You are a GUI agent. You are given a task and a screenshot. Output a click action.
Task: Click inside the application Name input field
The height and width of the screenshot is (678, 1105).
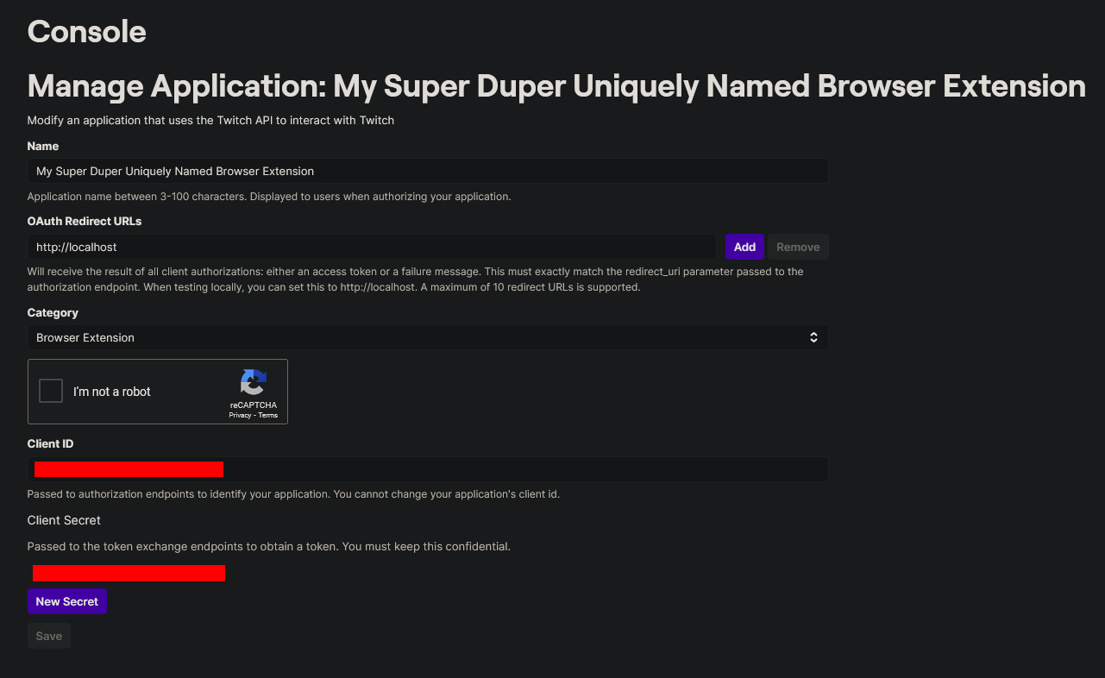click(429, 171)
